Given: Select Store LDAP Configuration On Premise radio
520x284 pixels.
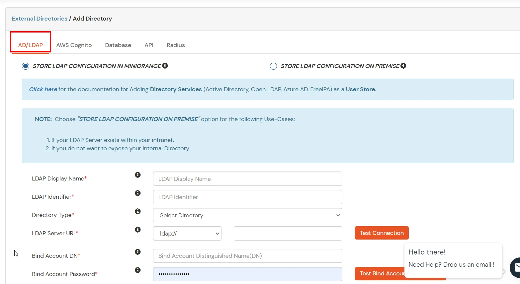Looking at the screenshot, I should tap(273, 66).
